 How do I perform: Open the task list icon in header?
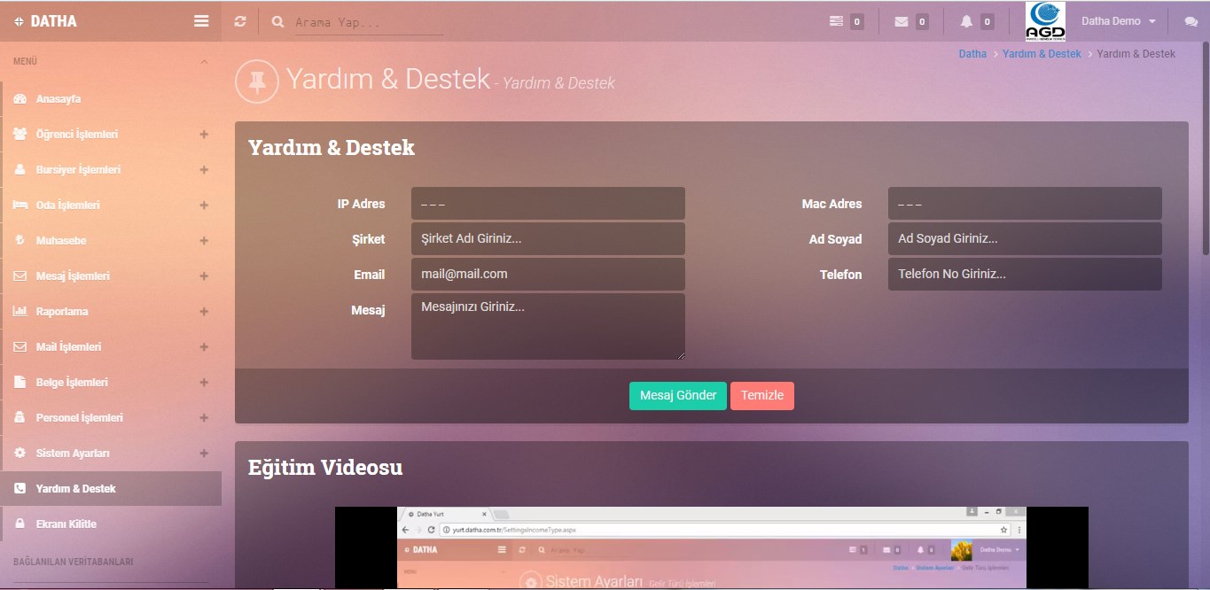836,21
